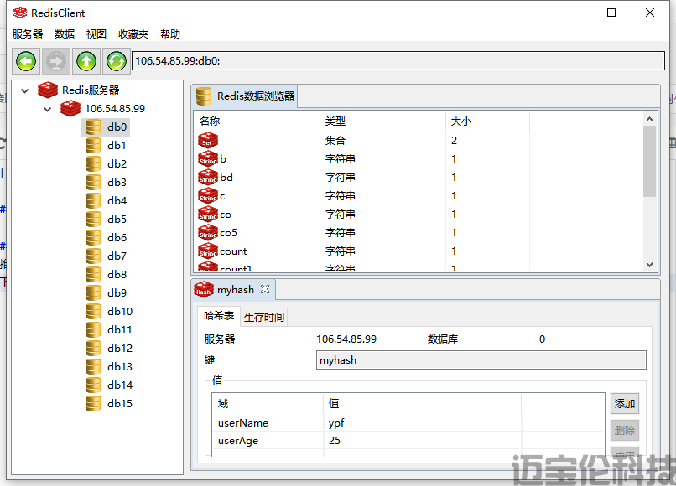Click the 域 column header in hash table
Screen dimensions: 676x486
[x=268, y=404]
